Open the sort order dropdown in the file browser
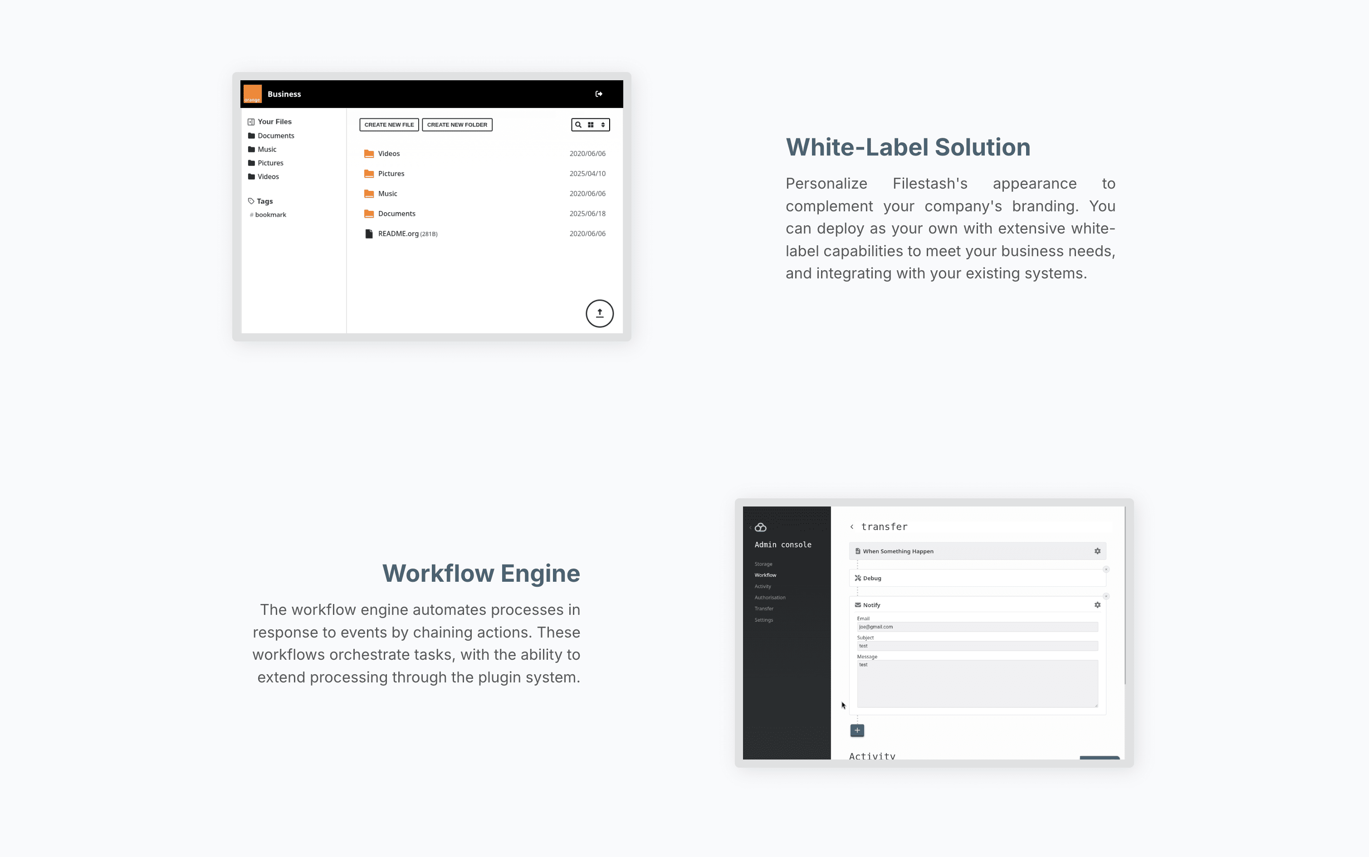The height and width of the screenshot is (857, 1369). 603,125
